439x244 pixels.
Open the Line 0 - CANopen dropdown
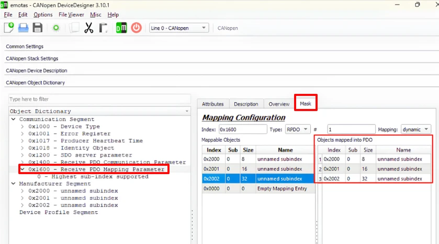[x=179, y=28]
